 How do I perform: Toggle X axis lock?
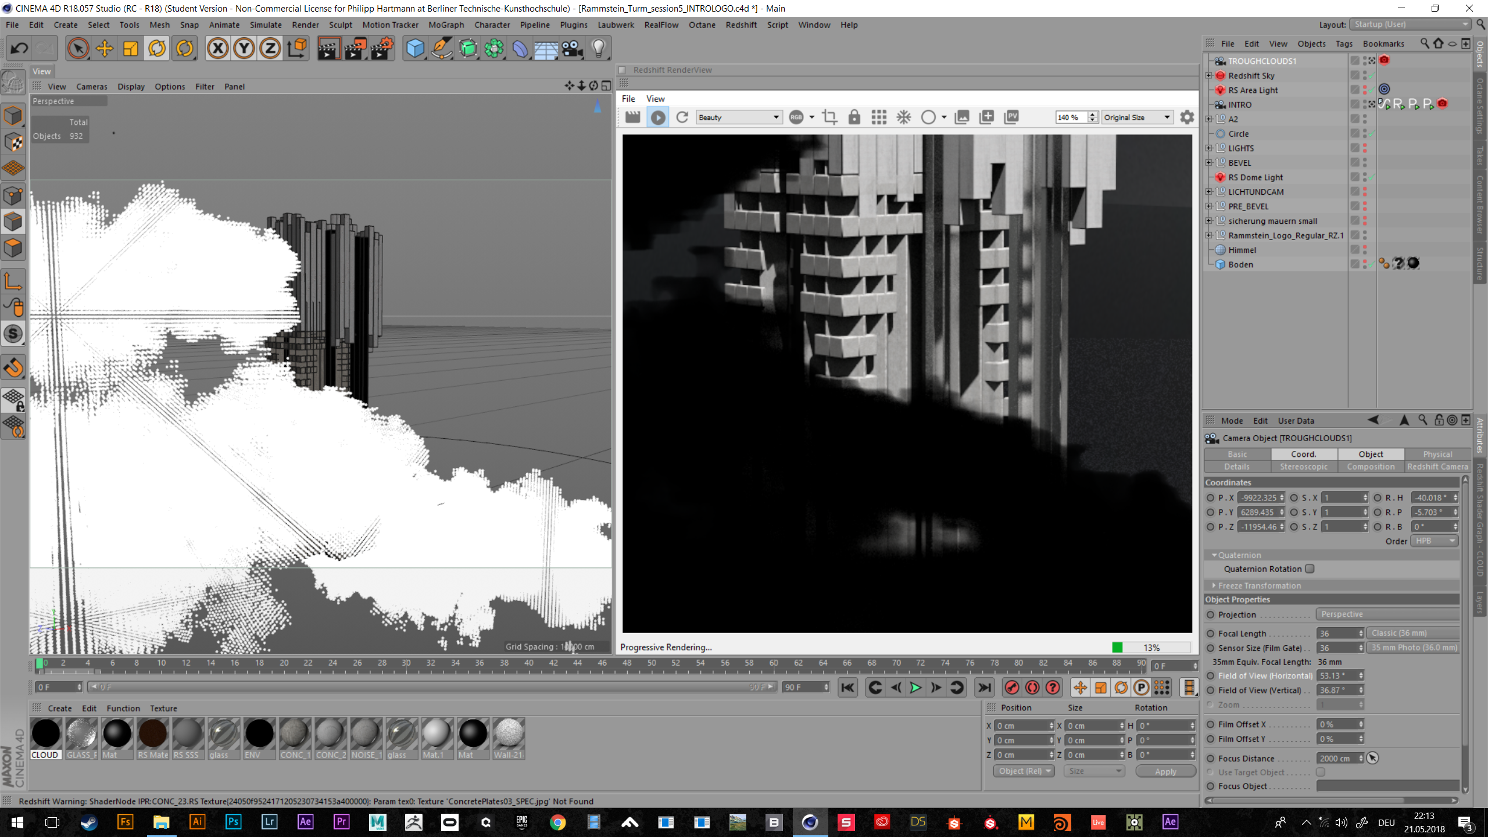click(218, 49)
